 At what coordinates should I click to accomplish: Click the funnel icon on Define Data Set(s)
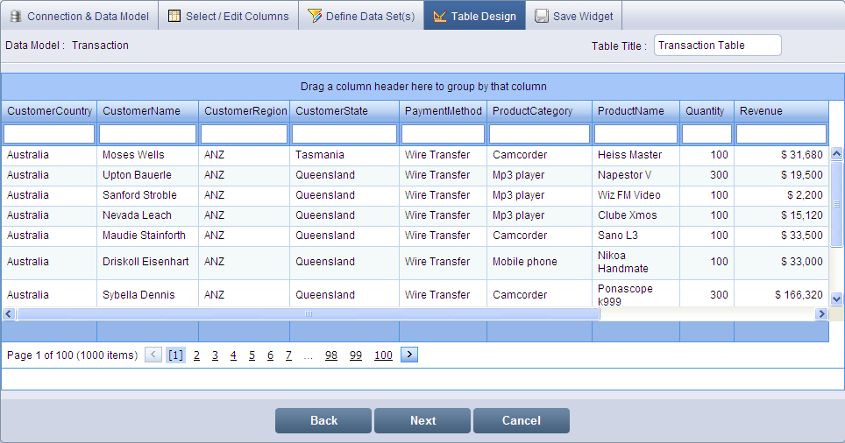click(x=315, y=16)
